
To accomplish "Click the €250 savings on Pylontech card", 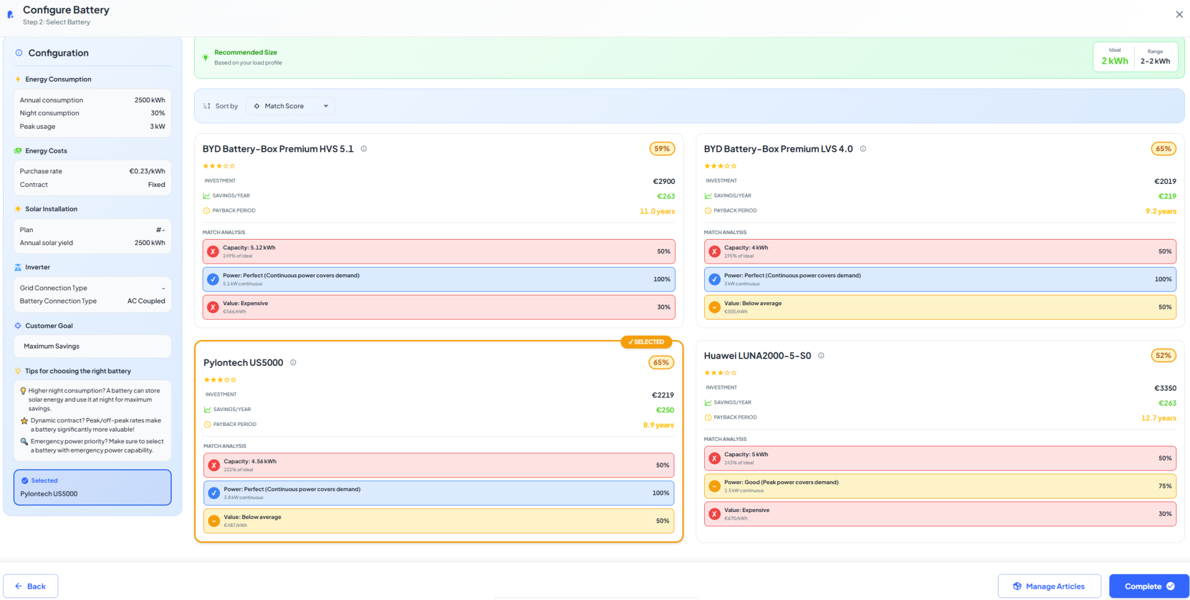I will tap(665, 410).
